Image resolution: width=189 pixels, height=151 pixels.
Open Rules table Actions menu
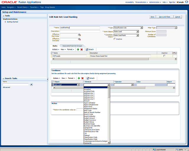56,50
